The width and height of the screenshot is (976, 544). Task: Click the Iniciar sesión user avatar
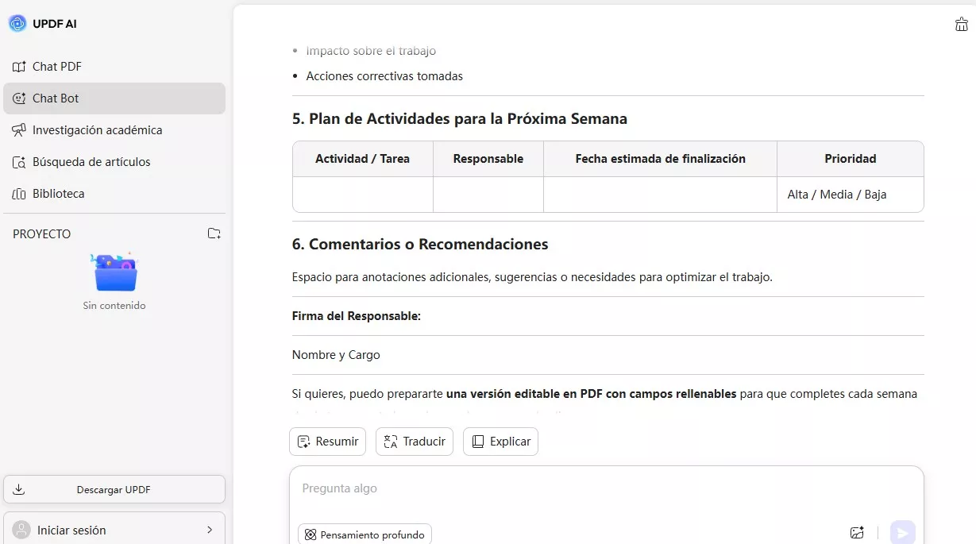(23, 530)
